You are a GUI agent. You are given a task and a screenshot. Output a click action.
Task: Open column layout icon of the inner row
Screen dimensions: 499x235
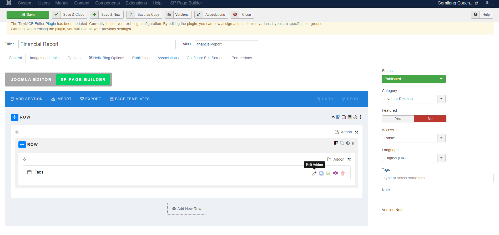click(336, 143)
